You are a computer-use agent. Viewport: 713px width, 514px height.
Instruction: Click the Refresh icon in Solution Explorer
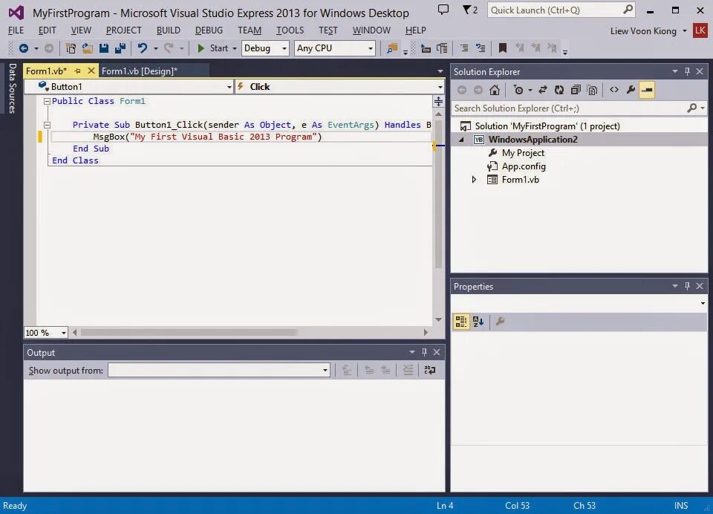559,90
